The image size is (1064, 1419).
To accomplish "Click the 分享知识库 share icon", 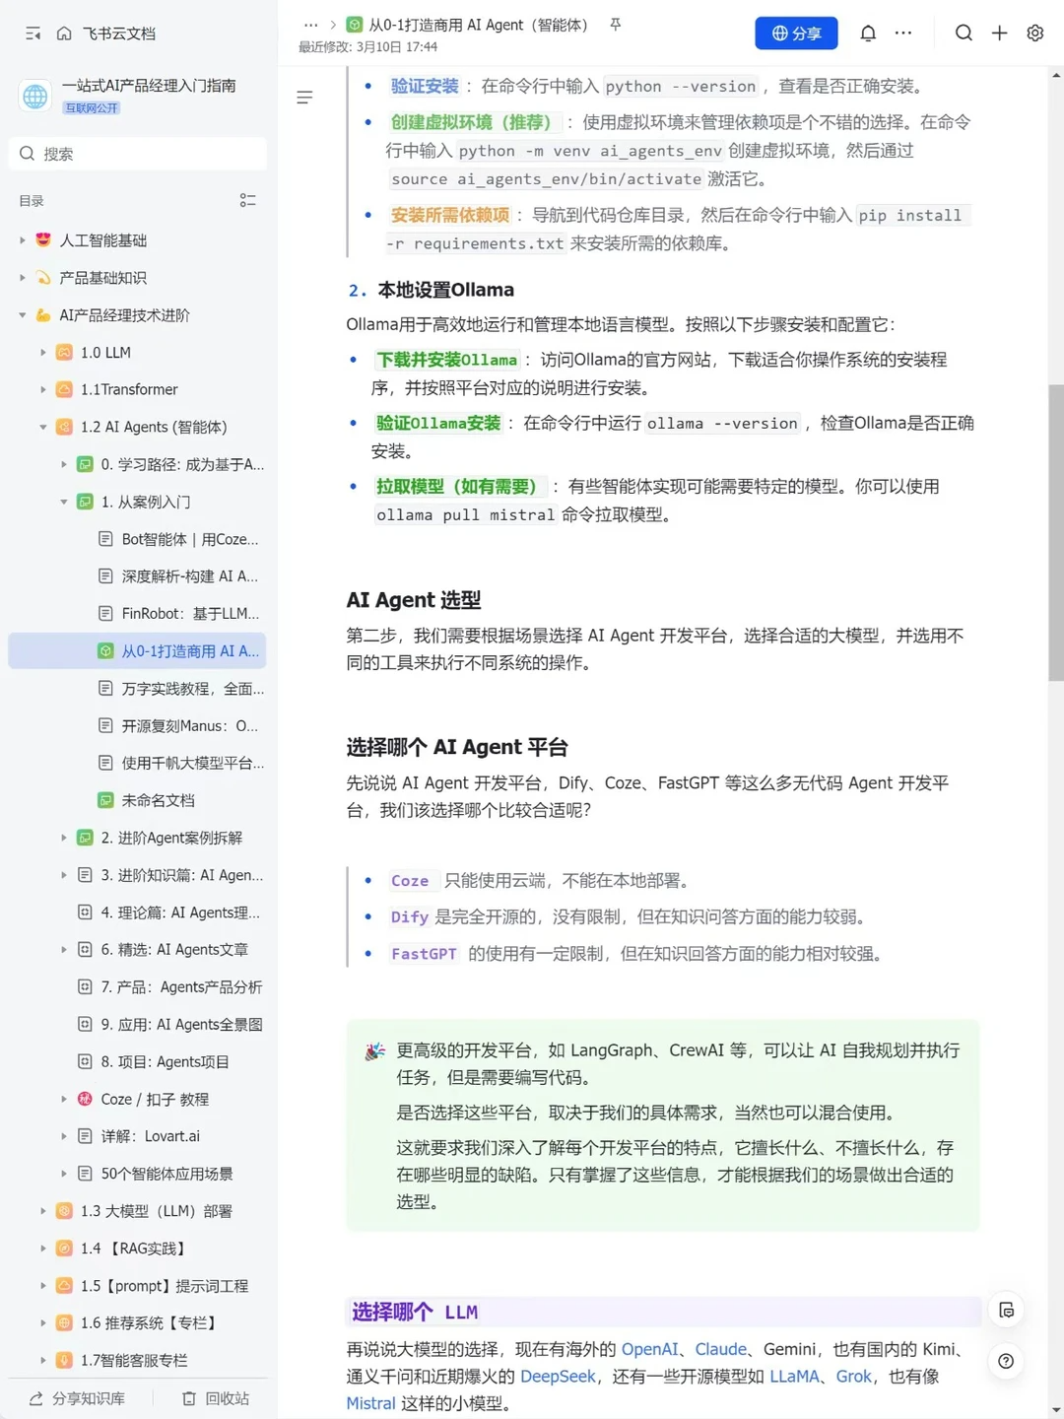I will pos(36,1398).
